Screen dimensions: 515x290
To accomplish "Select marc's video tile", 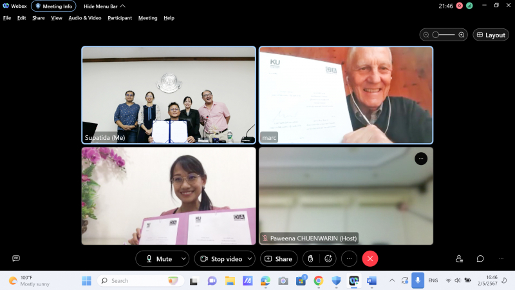I will [346, 95].
